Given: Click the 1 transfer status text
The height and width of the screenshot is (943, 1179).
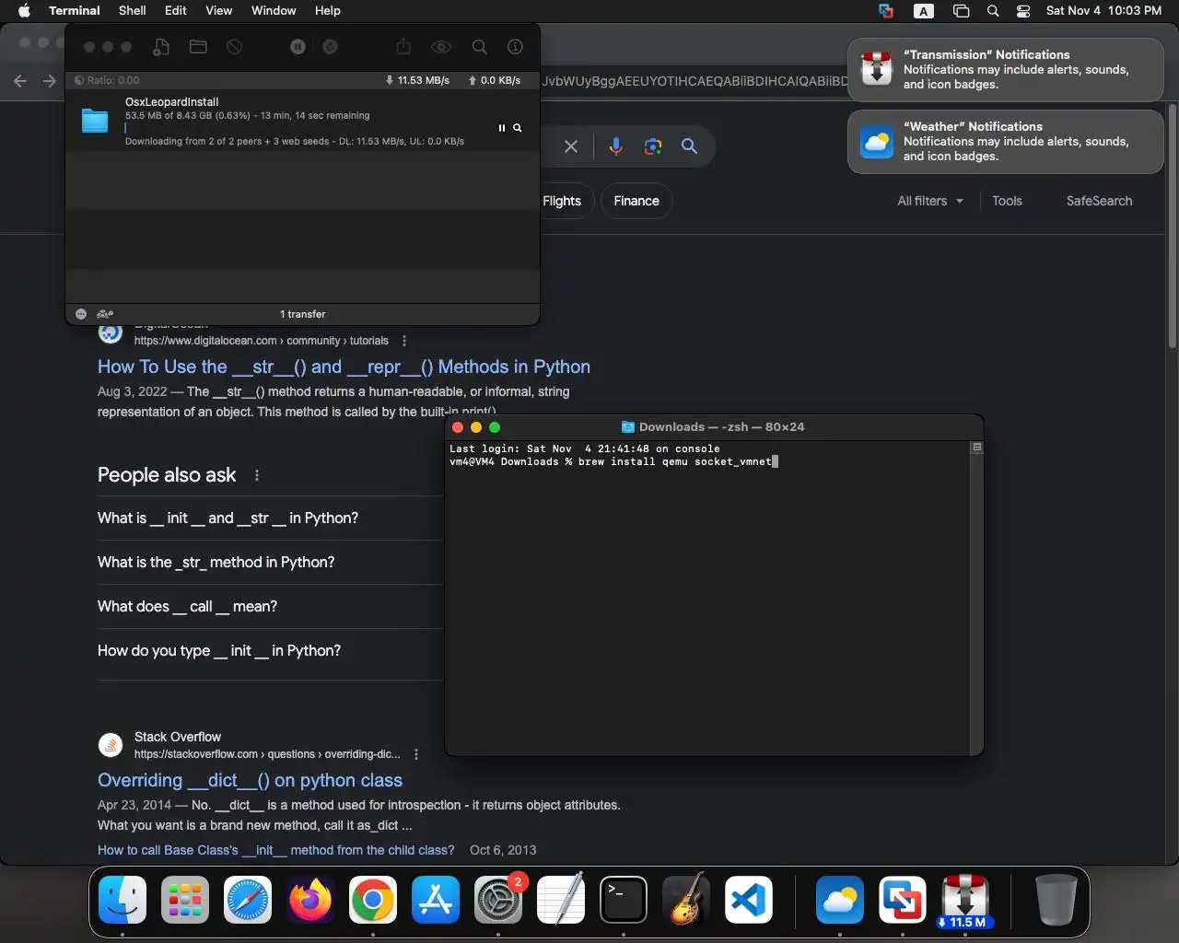Looking at the screenshot, I should (302, 314).
